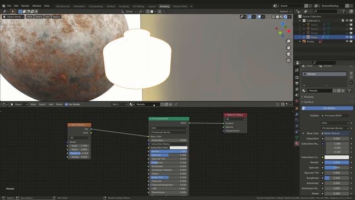
Task: Toggle visibility eye of Collection 1
Action: 347,21
